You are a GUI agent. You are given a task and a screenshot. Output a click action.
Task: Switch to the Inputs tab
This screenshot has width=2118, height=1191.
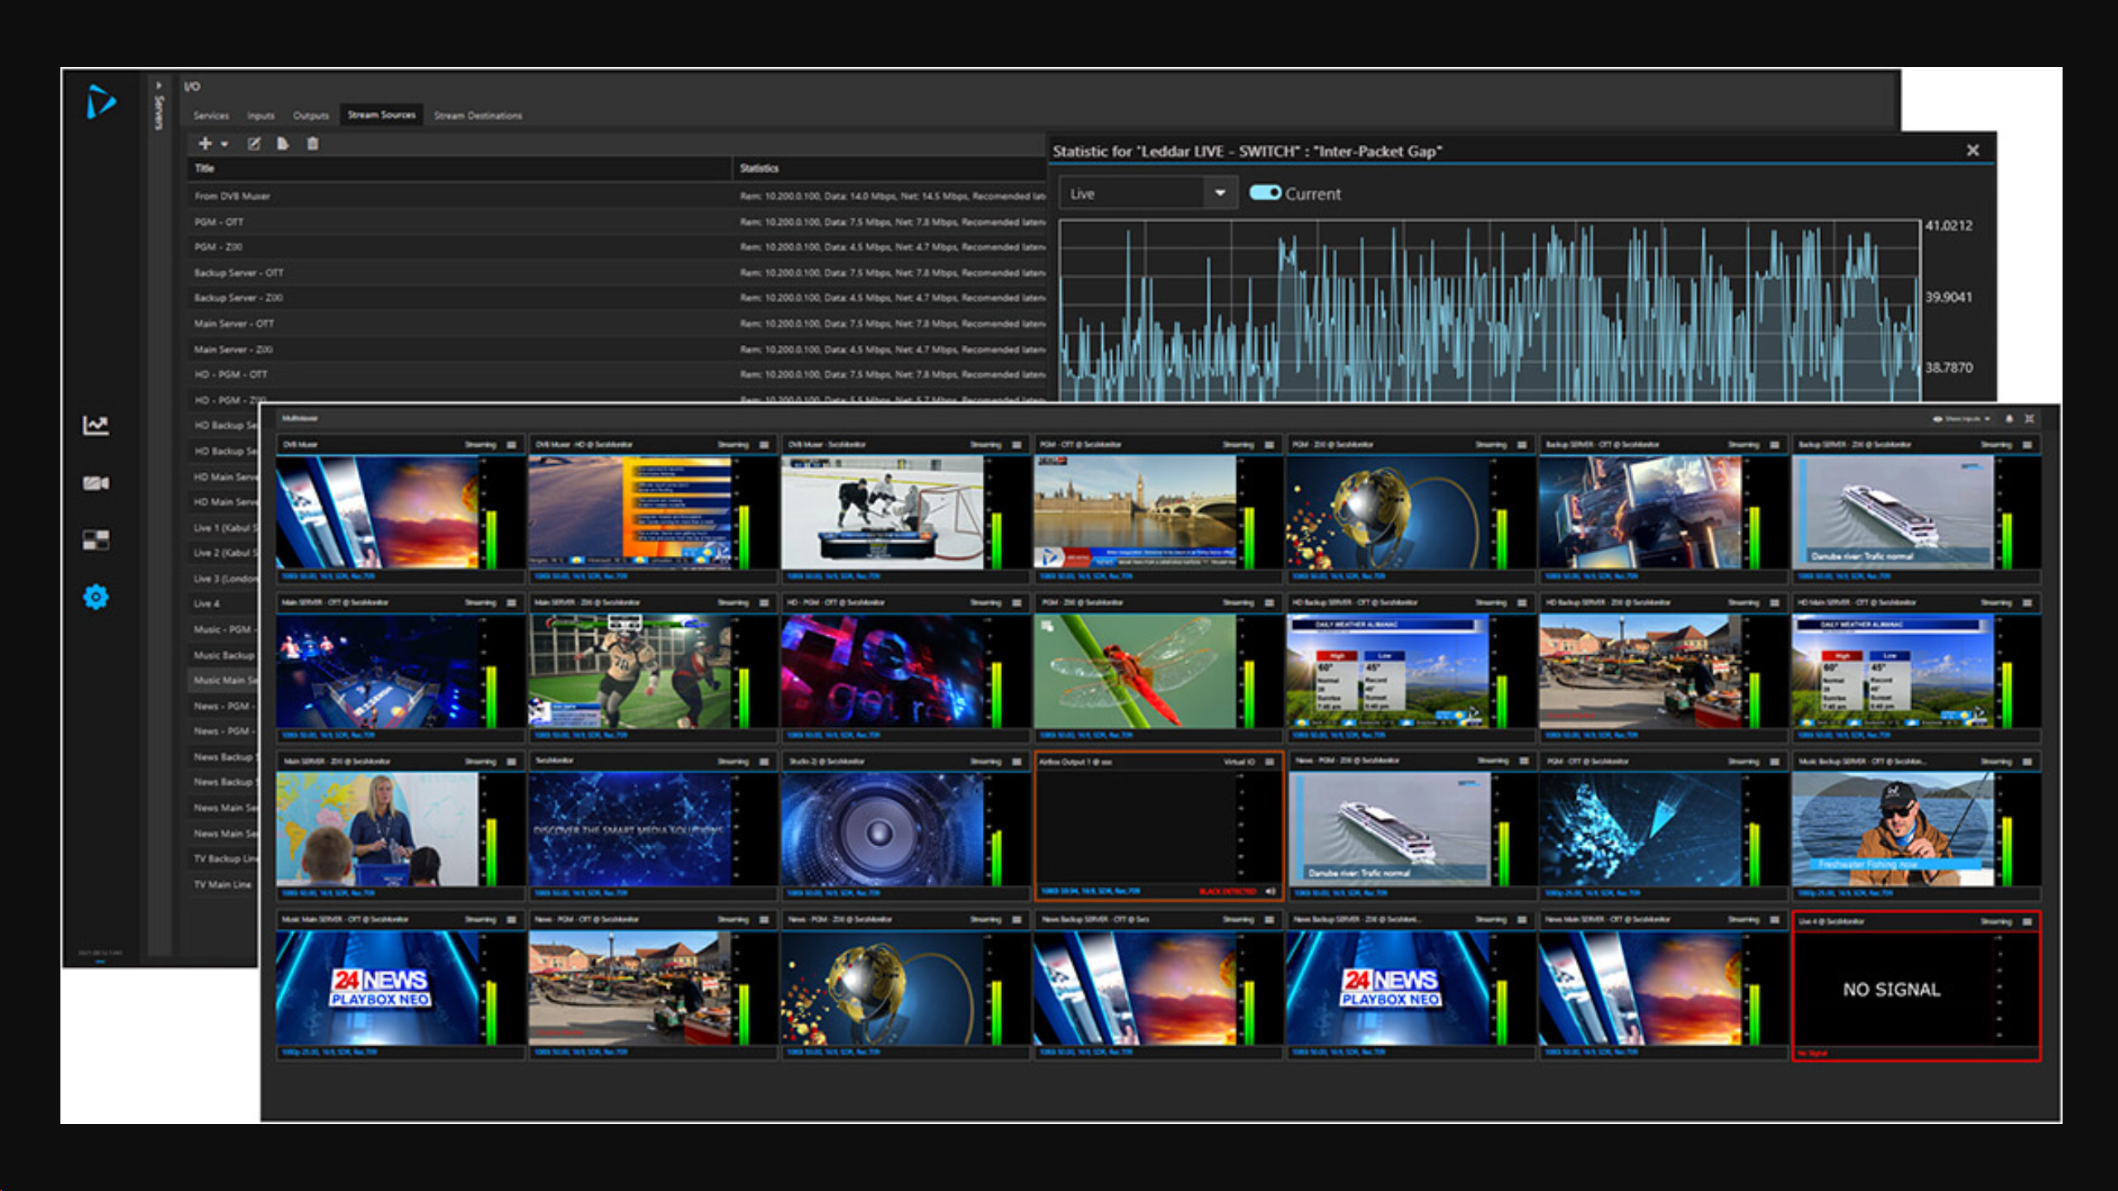(261, 116)
